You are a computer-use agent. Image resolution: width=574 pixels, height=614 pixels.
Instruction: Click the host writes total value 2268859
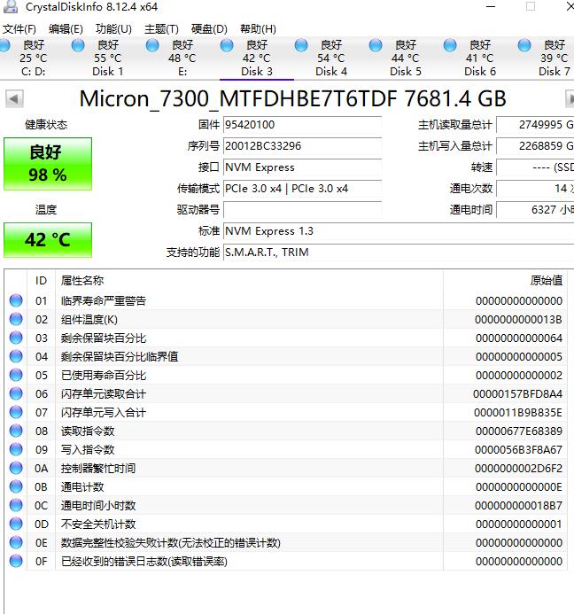point(535,146)
